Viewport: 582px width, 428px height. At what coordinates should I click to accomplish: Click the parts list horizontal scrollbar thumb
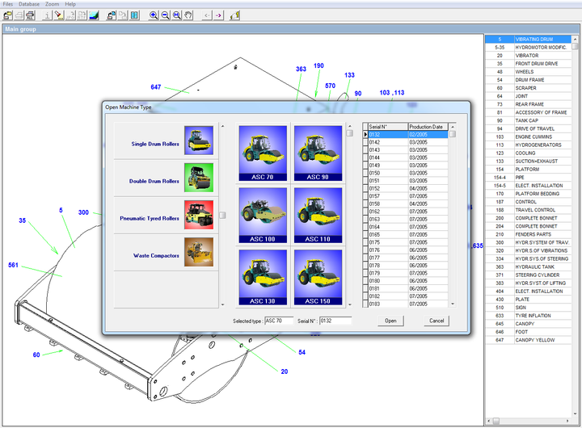coord(496,421)
